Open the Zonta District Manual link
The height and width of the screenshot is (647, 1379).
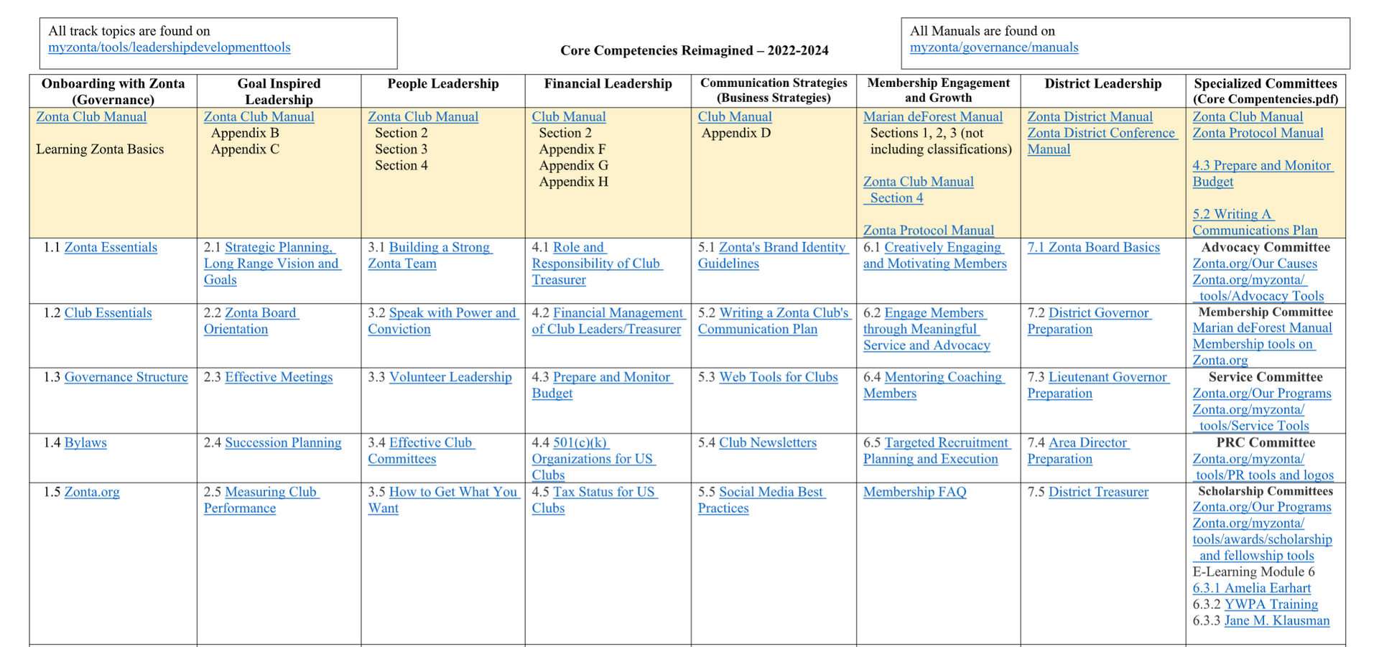(1090, 117)
